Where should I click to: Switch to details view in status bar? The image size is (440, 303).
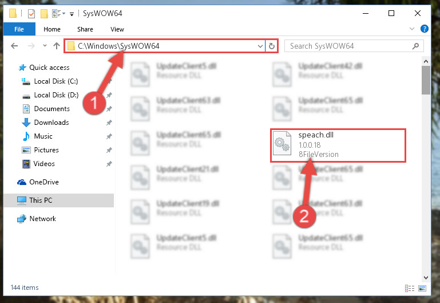[410, 288]
